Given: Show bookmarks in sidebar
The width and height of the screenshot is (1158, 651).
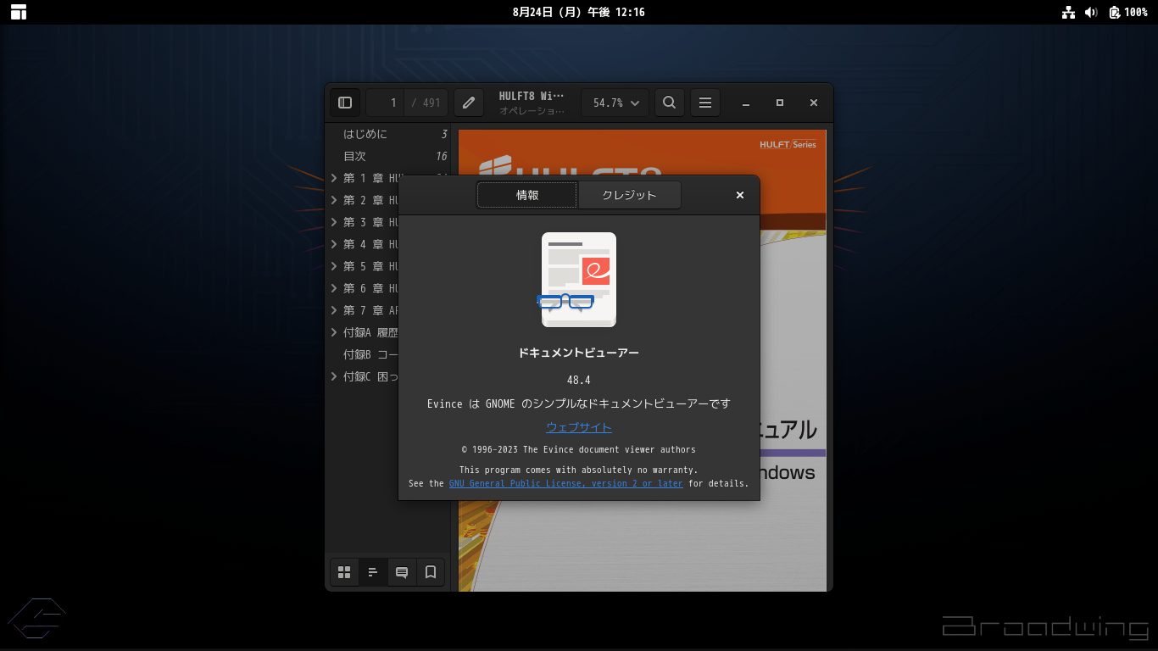Looking at the screenshot, I should [431, 572].
